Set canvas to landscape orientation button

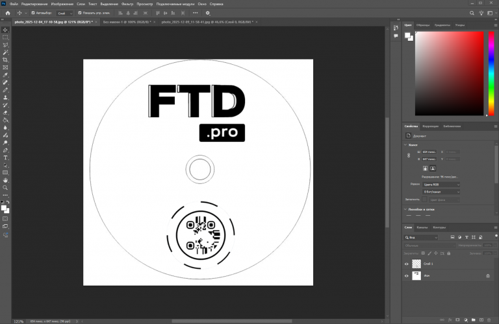(433, 168)
